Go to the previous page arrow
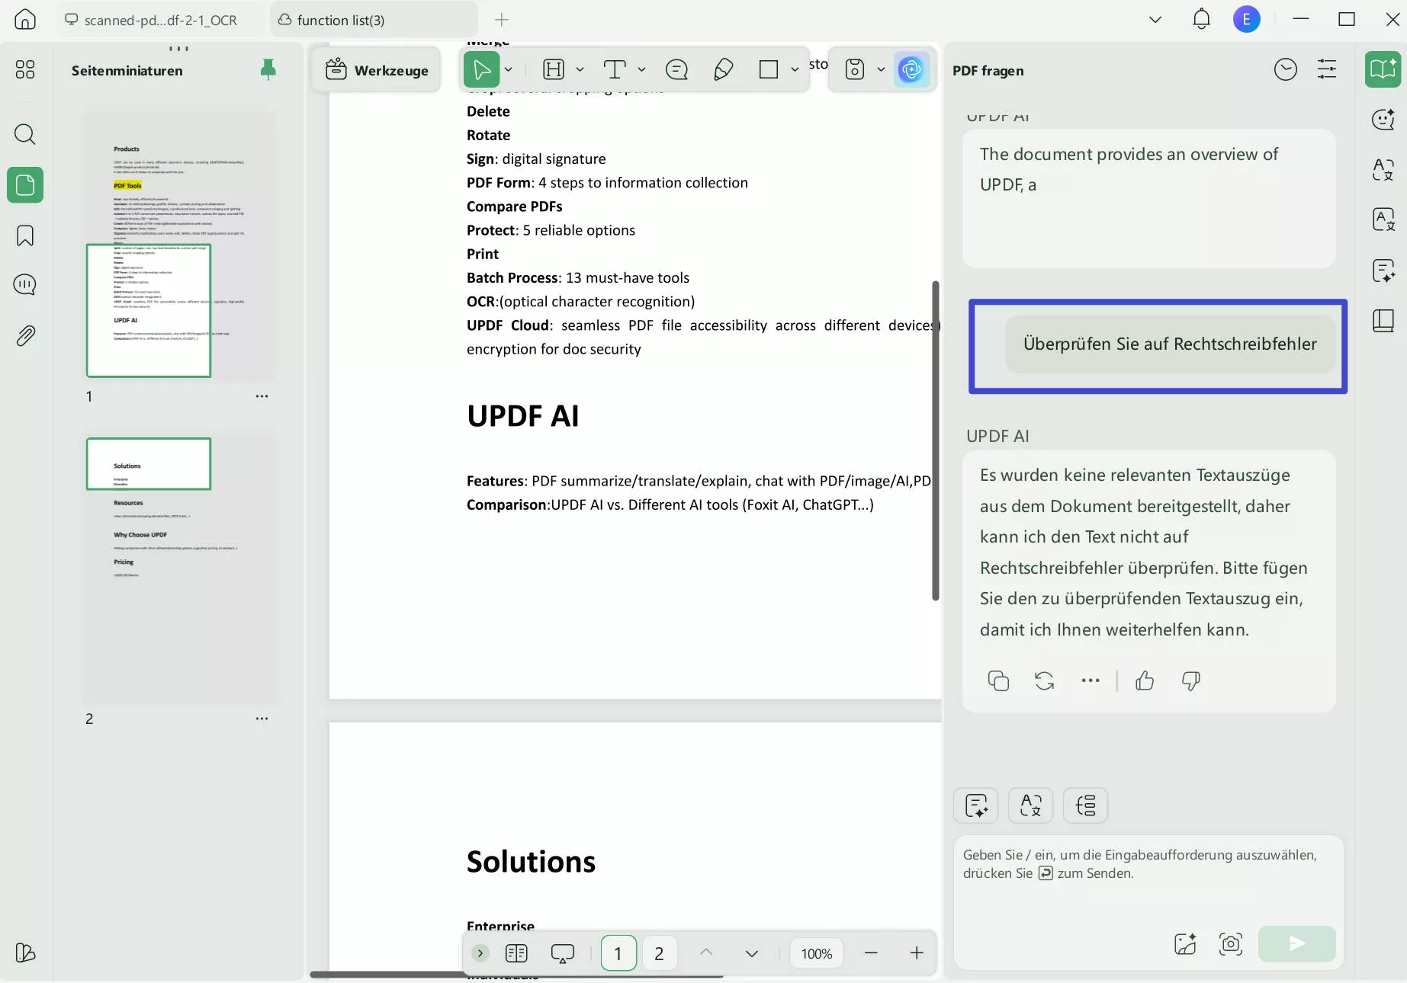The image size is (1407, 983). click(706, 953)
